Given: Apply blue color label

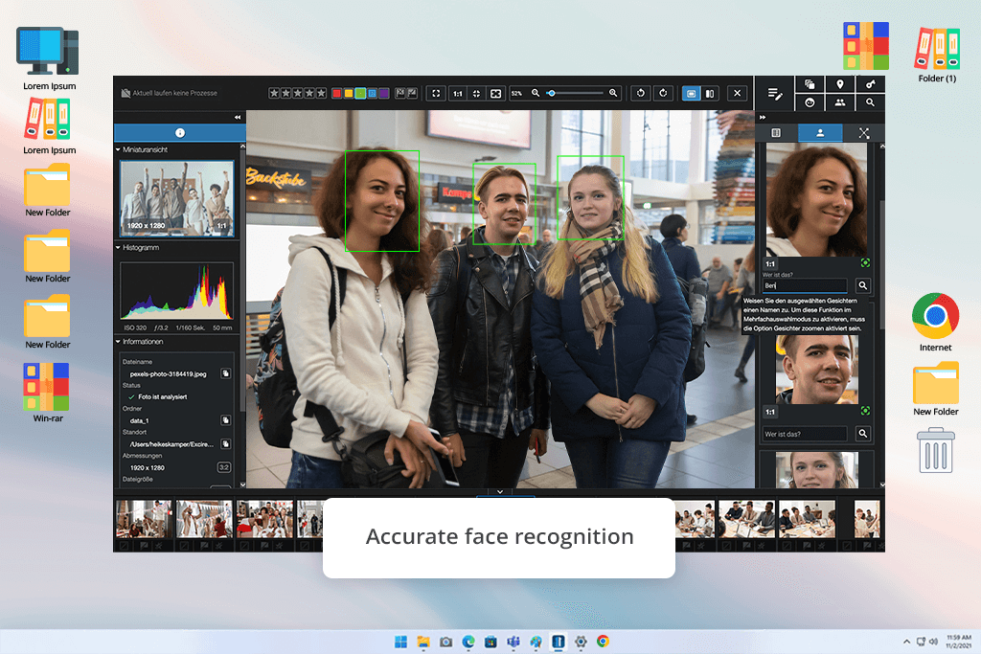Looking at the screenshot, I should [373, 93].
